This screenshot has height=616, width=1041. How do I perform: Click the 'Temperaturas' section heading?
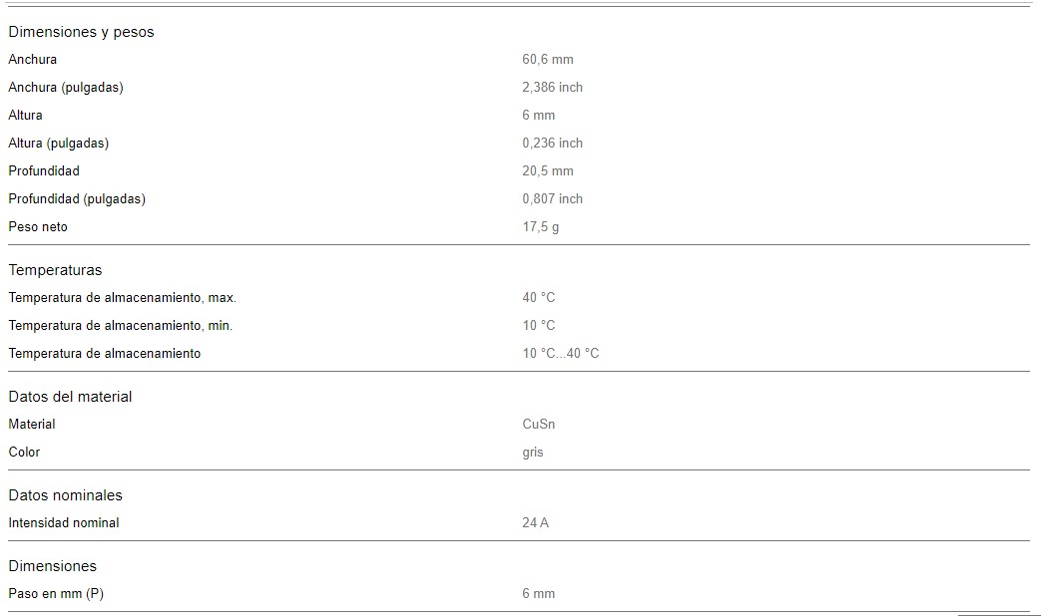point(55,270)
